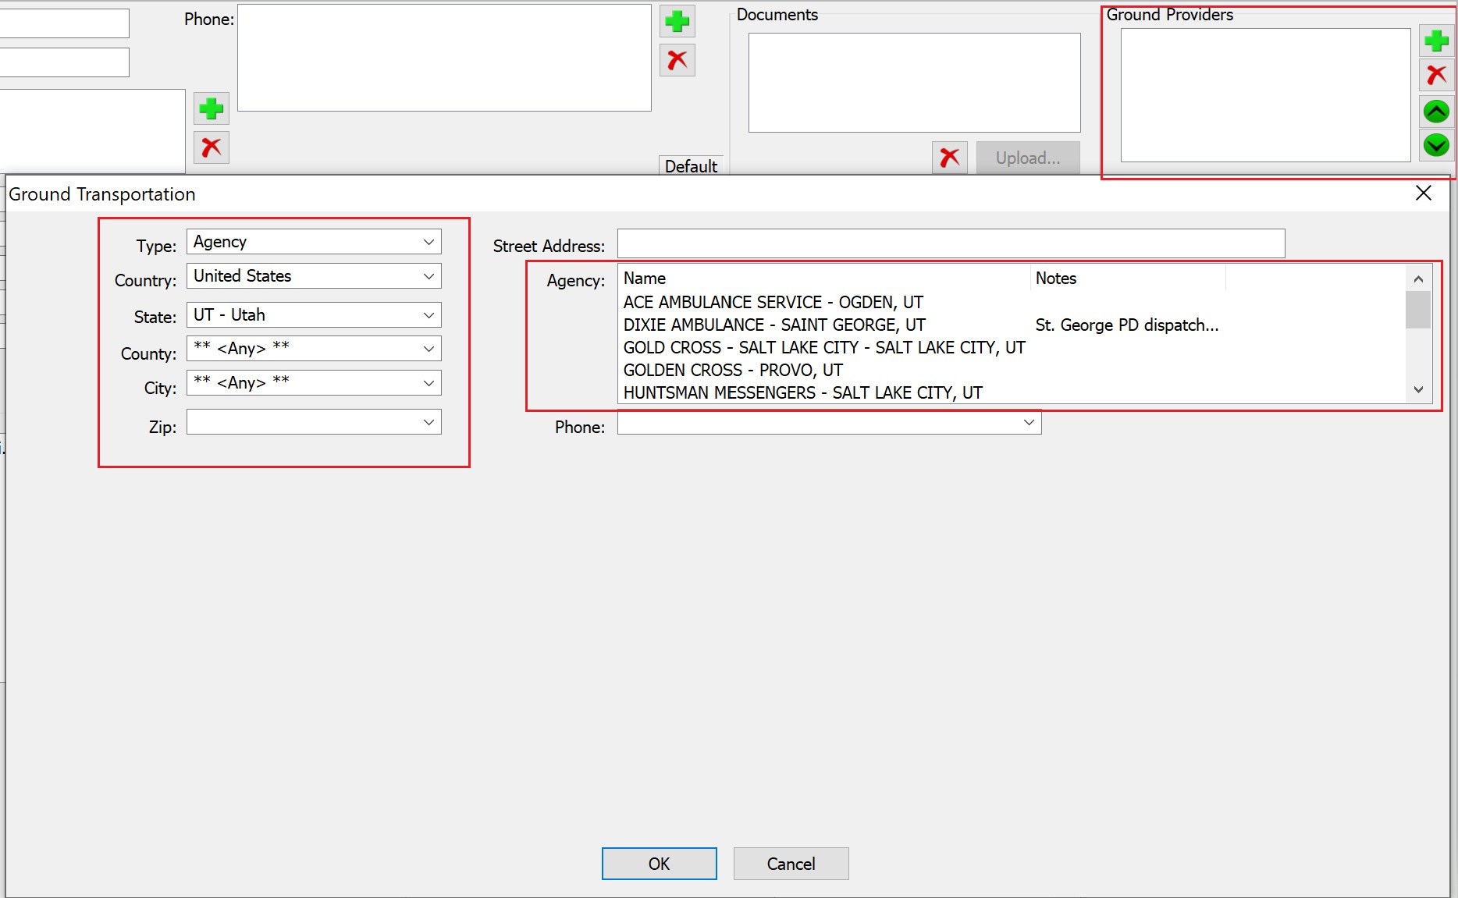Add a new Ground Provider with green plus
This screenshot has width=1458, height=898.
[x=1435, y=41]
